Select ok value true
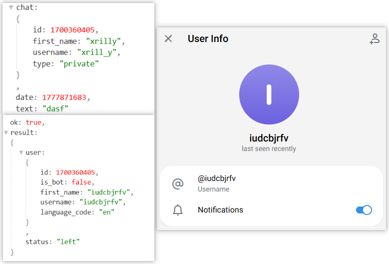 coord(33,122)
